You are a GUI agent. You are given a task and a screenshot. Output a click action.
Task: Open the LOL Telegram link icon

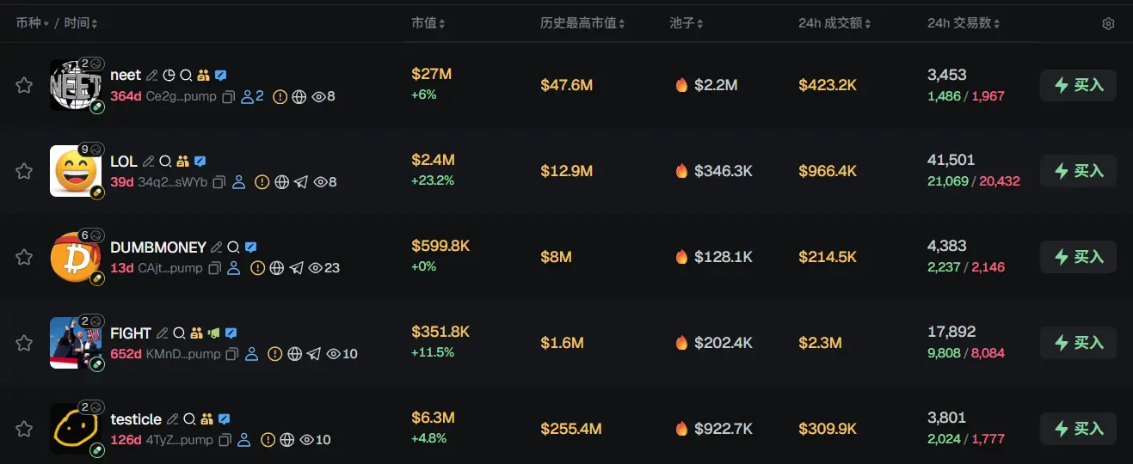[x=300, y=182]
